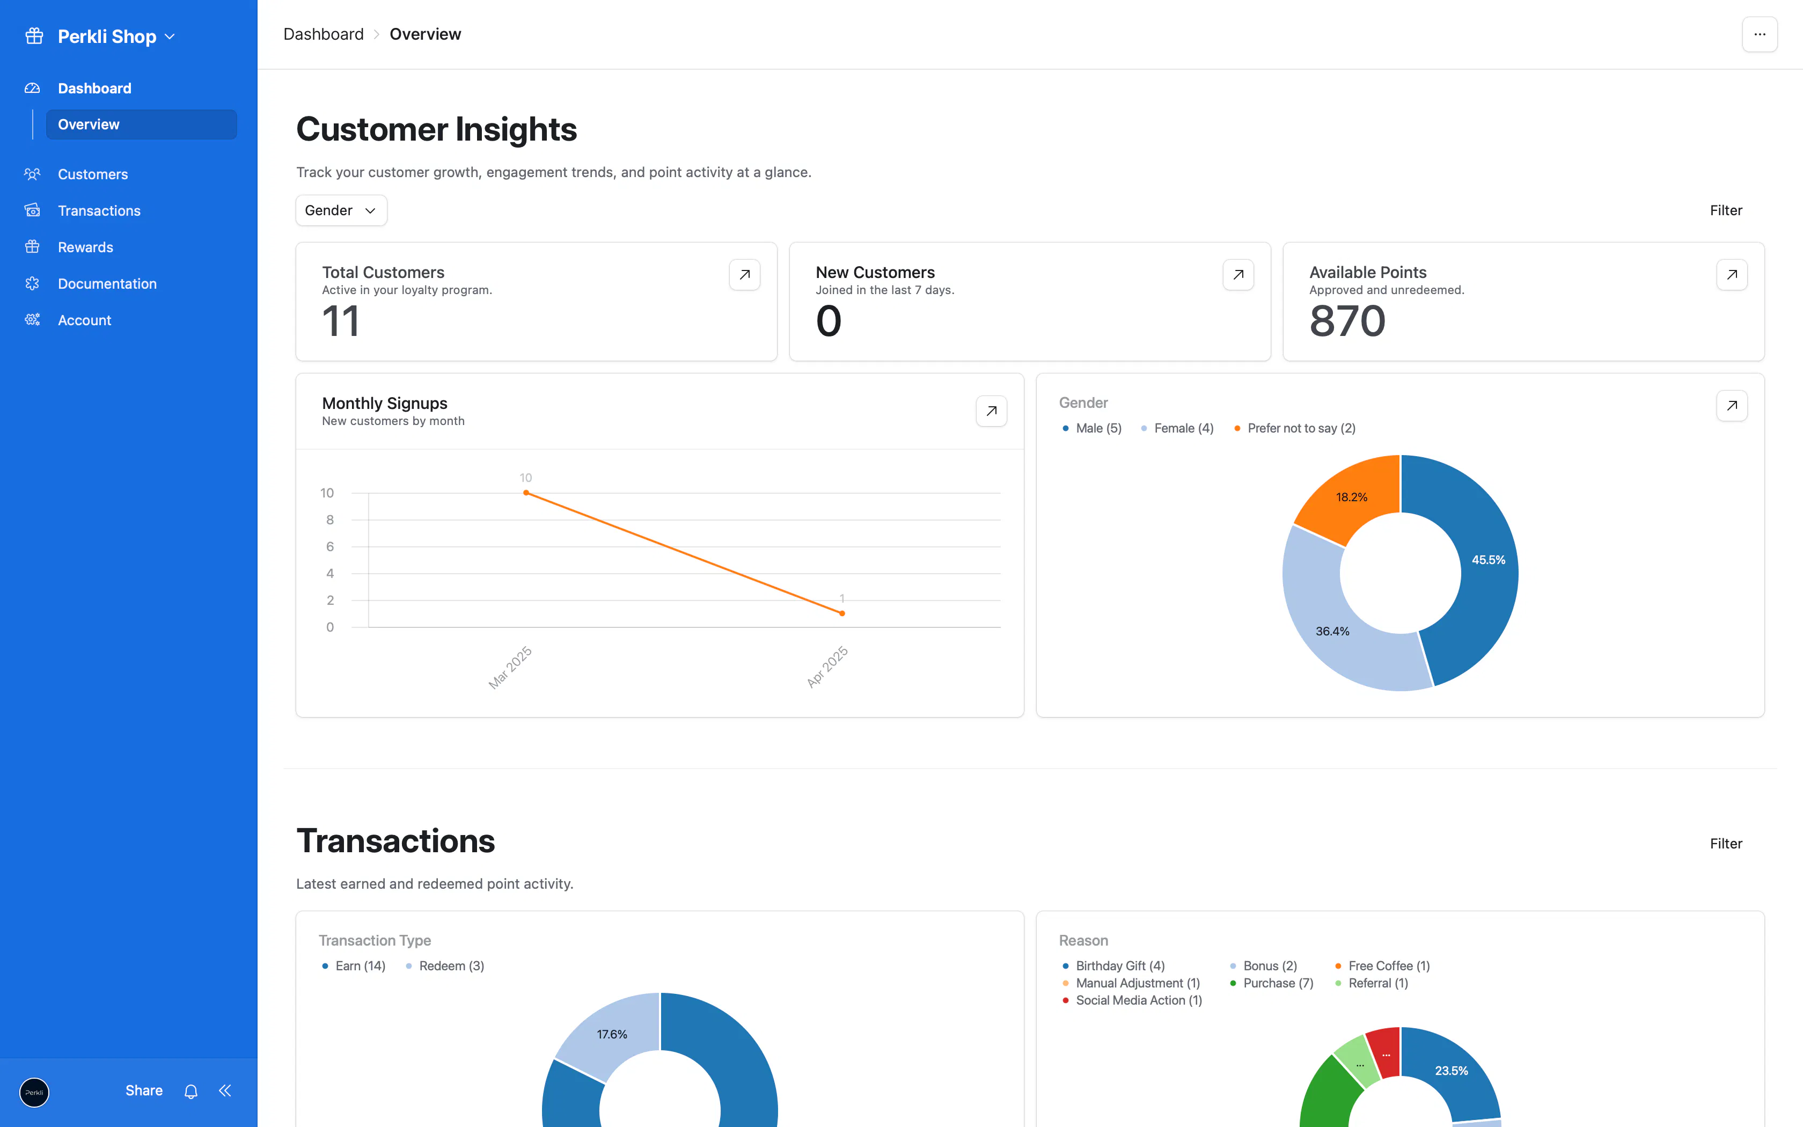Open the Gender dropdown selector
The width and height of the screenshot is (1803, 1127).
341,210
